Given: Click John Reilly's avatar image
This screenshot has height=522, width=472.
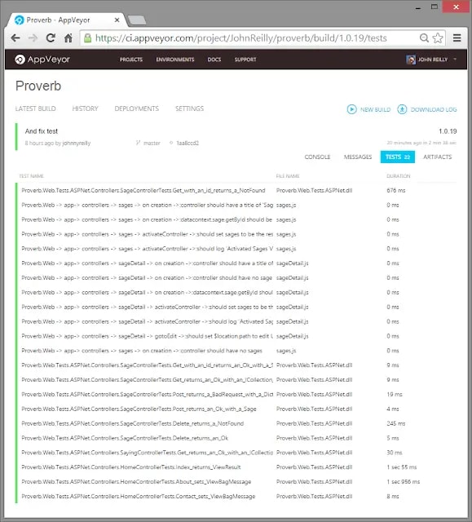Looking at the screenshot, I should click(x=411, y=60).
